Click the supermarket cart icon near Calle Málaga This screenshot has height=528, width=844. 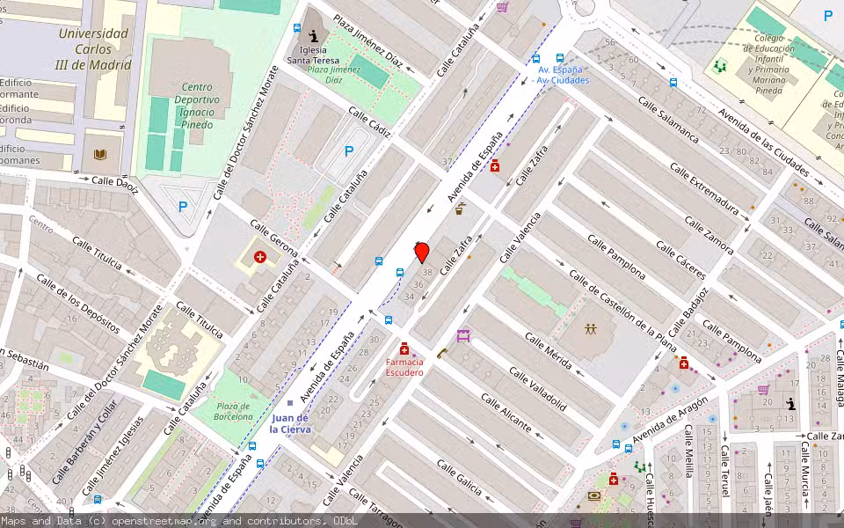pos(762,390)
